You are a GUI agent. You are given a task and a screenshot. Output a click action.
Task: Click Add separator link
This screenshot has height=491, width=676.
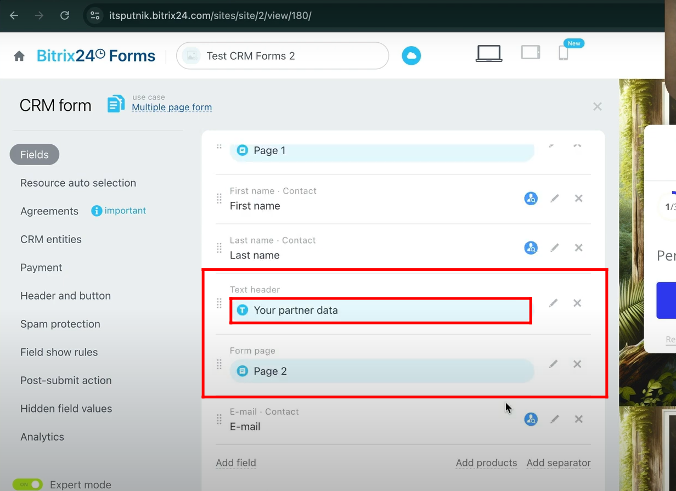coord(559,463)
